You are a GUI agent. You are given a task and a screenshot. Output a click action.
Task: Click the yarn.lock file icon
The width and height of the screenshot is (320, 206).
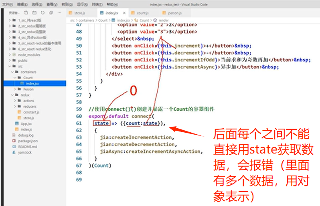coord(14,152)
